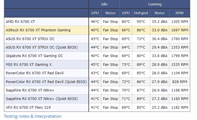The height and width of the screenshot is (120, 197).
Task: Click the Hotspot column header
Action: (141, 13)
